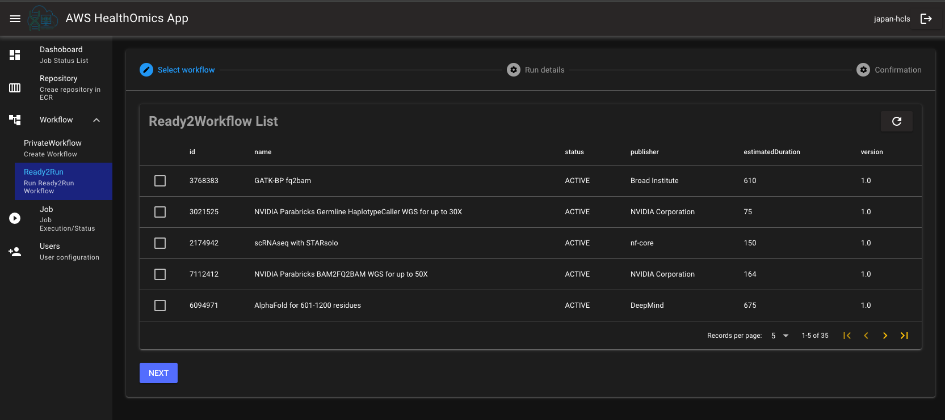The image size is (945, 420).
Task: Collapse the Workflow sidebar section
Action: click(96, 120)
